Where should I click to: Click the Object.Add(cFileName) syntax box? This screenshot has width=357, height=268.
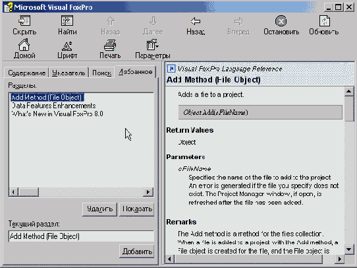coord(260,112)
